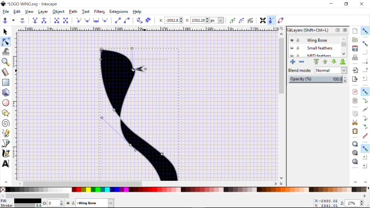Toggle current layer visibility in status bar

(68, 203)
